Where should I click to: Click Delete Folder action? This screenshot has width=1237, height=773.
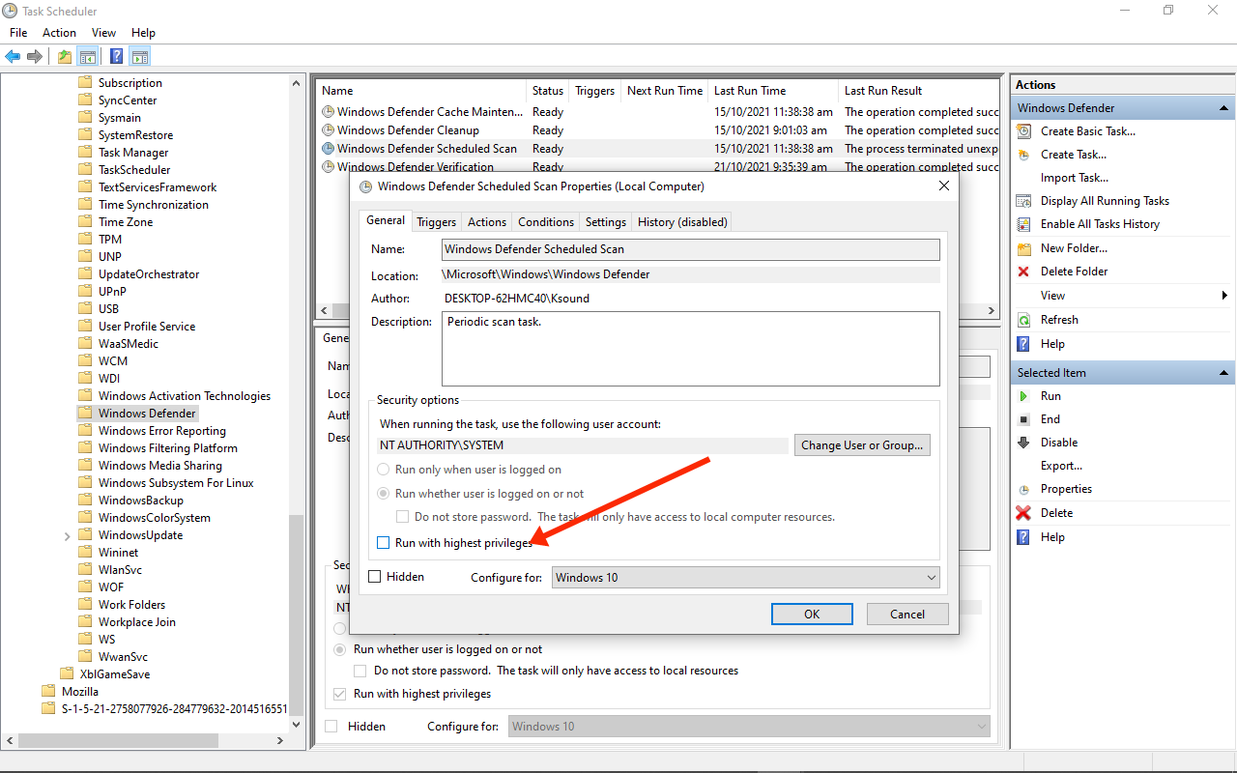click(1074, 272)
